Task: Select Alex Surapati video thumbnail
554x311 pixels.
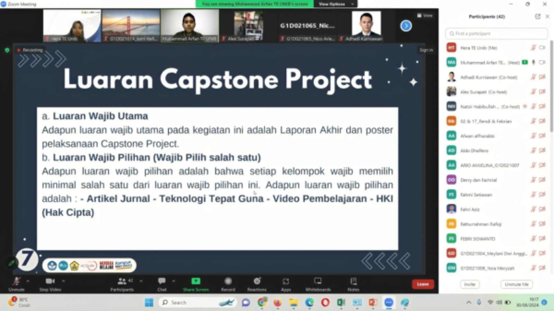Action: [x=248, y=26]
